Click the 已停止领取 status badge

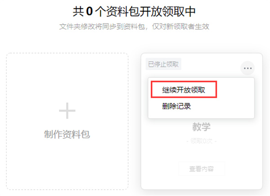coord(163,64)
